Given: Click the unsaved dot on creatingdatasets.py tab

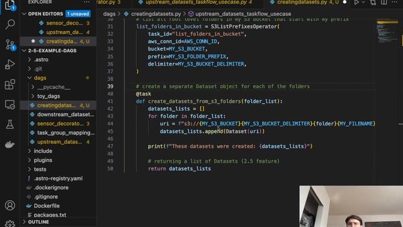Looking at the screenshot, I should click(344, 3).
